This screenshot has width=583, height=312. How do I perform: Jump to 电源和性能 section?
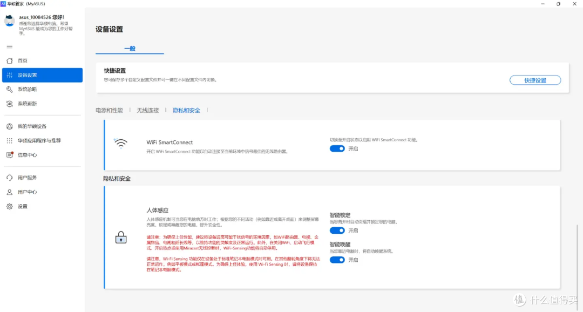coord(109,111)
